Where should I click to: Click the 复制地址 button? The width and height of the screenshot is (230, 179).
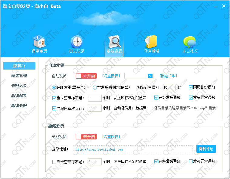(206, 149)
